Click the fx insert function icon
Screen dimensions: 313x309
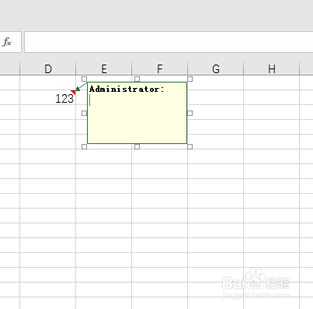pyautogui.click(x=7, y=42)
